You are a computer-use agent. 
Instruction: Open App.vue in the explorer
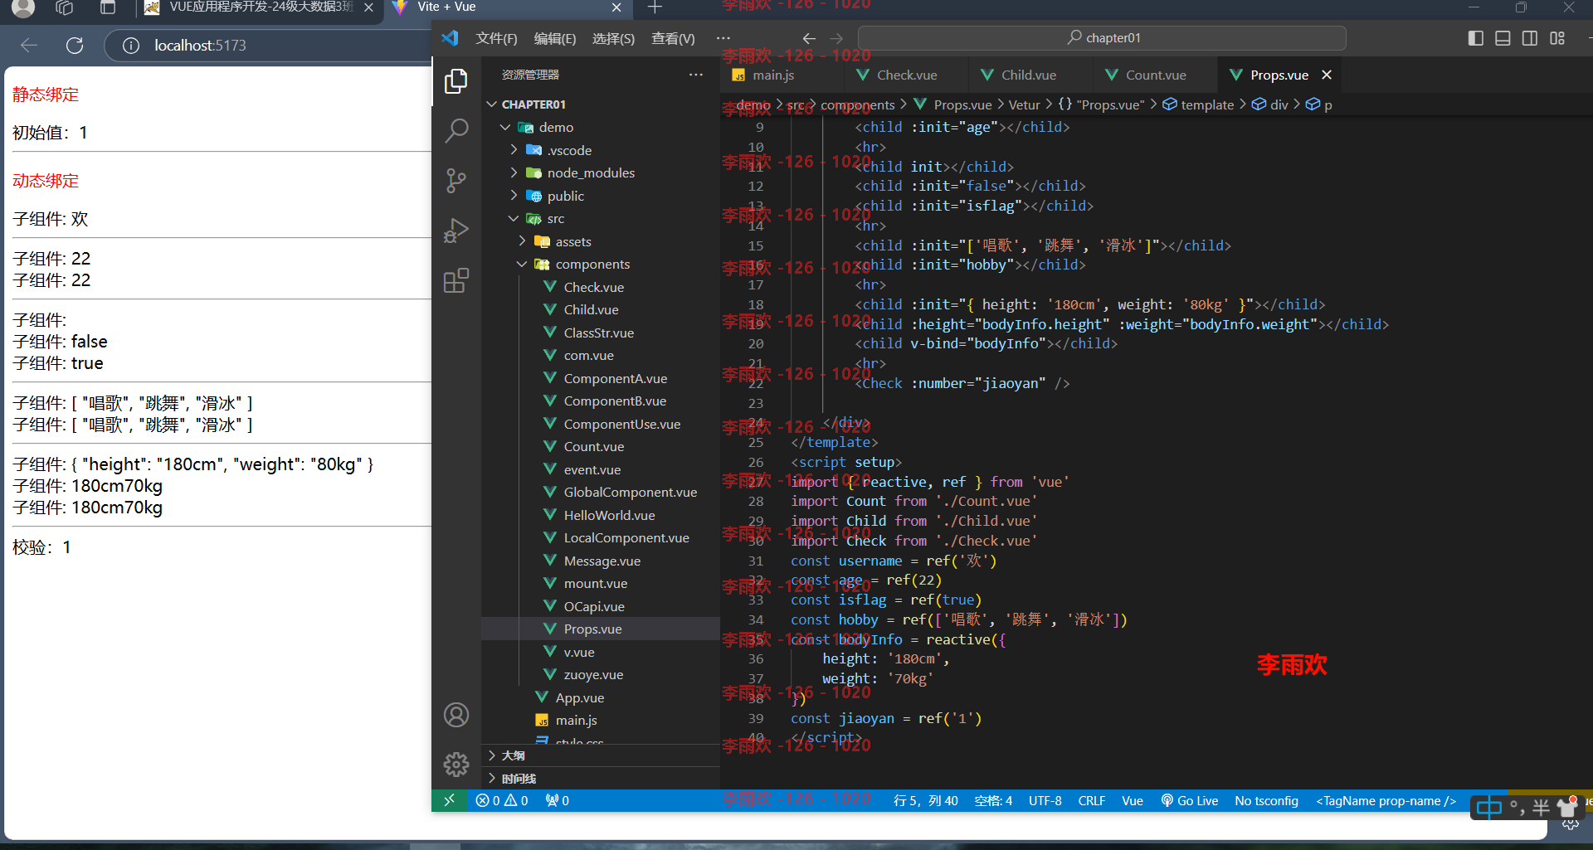coord(600,697)
